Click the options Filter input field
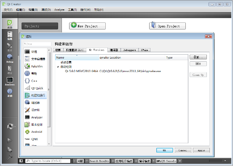This screenshot has width=233, height=166. pyautogui.click(x=37, y=44)
